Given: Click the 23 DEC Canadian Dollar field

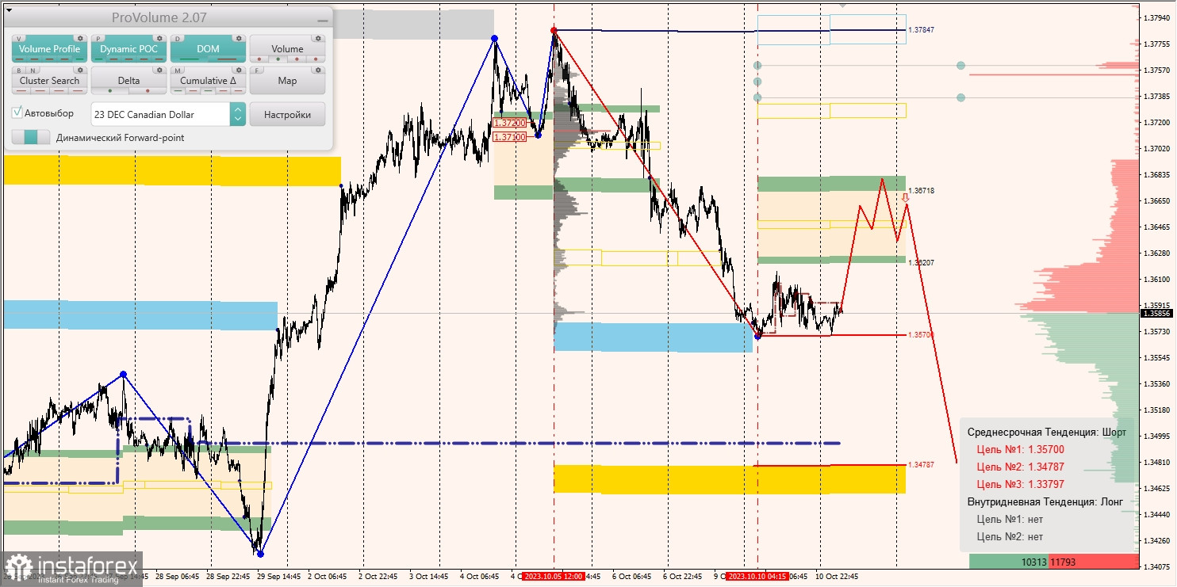Looking at the screenshot, I should tap(161, 114).
